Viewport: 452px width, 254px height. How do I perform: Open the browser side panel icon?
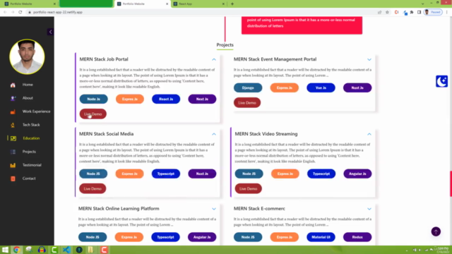(419, 12)
